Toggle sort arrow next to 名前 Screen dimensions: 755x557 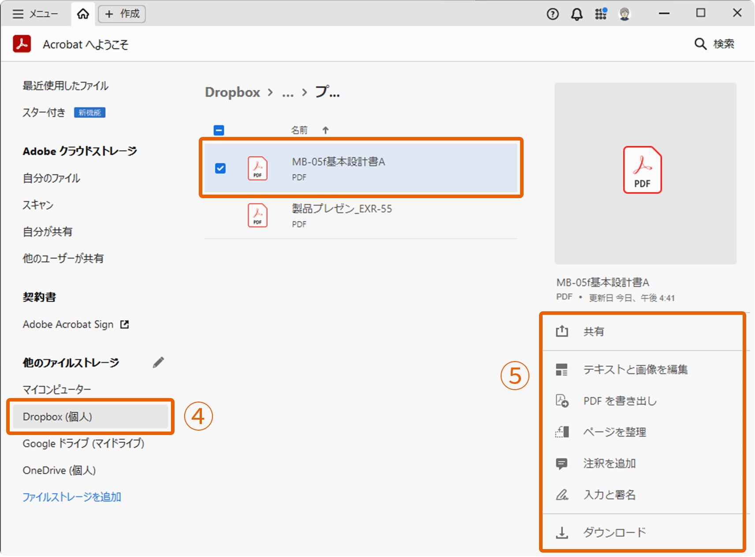pyautogui.click(x=325, y=130)
